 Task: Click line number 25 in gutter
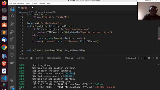coord(21,50)
